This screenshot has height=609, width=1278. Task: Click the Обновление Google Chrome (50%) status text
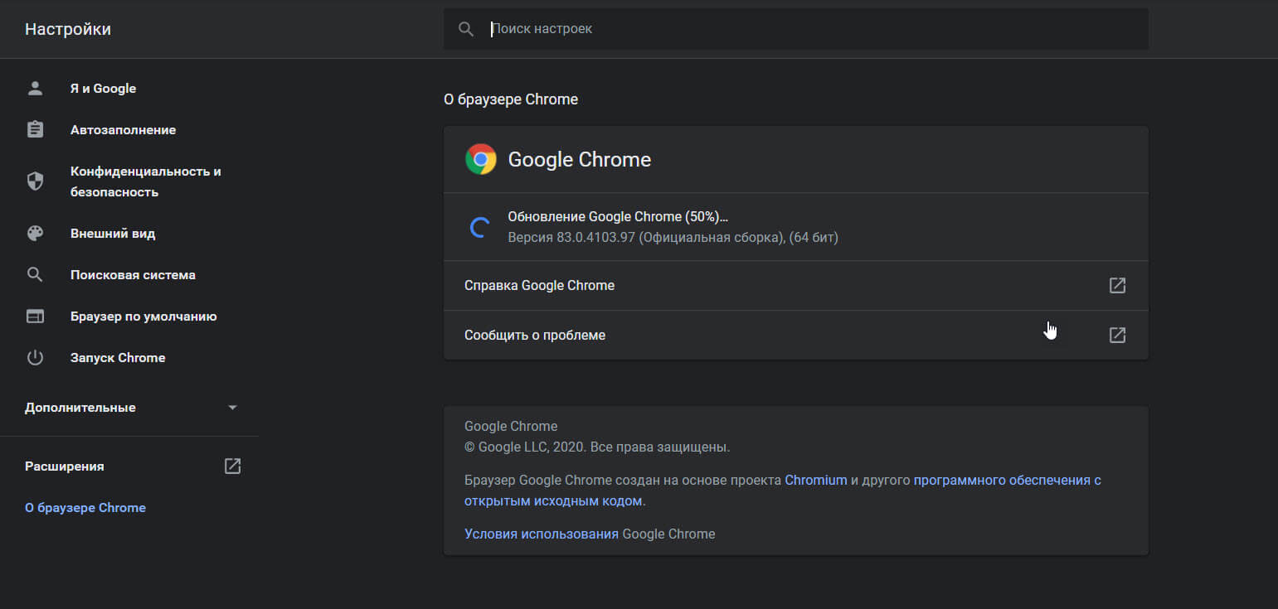pos(618,217)
